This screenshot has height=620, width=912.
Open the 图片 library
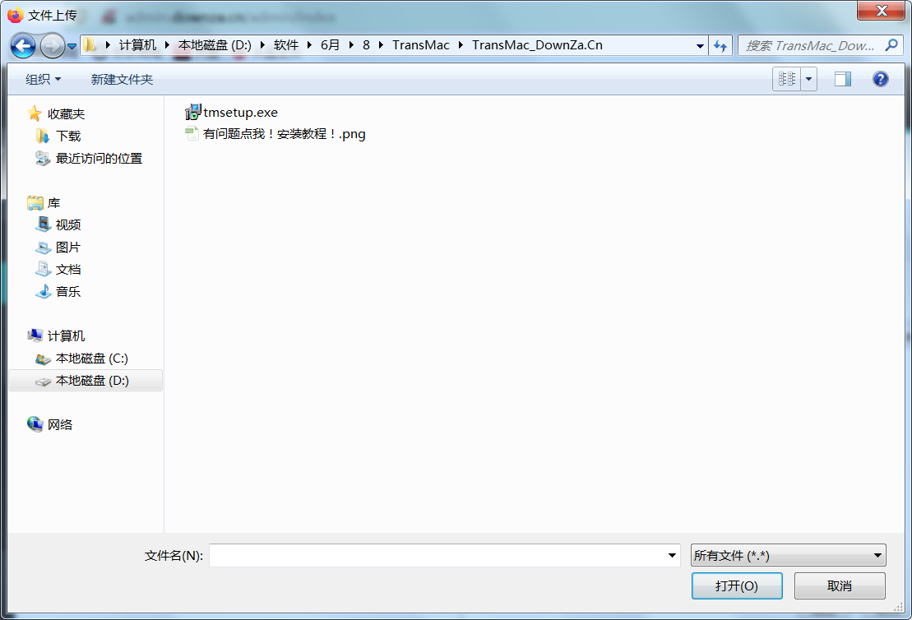click(68, 248)
